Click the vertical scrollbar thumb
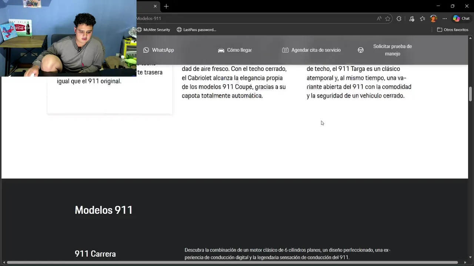The height and width of the screenshot is (266, 474). 471,94
